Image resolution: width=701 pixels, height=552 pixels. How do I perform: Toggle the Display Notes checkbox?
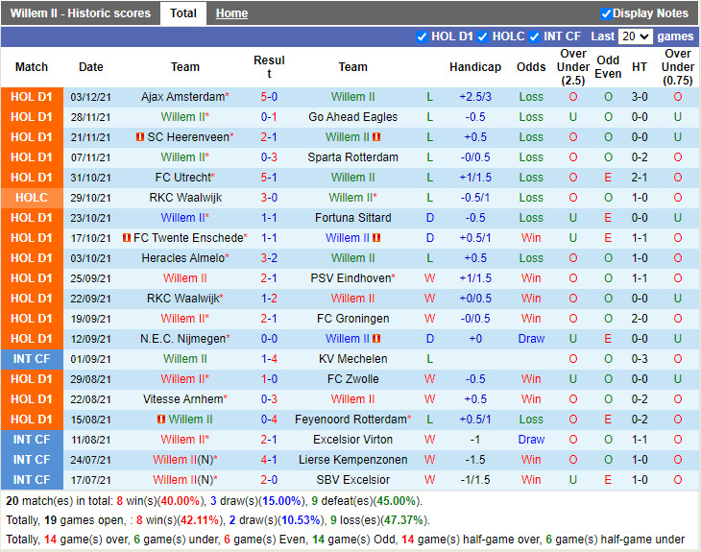(606, 13)
